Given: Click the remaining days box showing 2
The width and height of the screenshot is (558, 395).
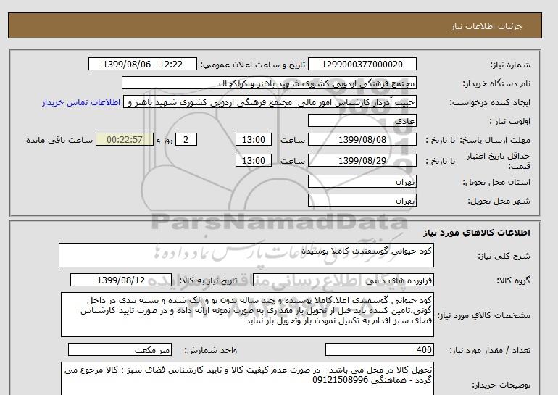Looking at the screenshot, I should click(186, 139).
